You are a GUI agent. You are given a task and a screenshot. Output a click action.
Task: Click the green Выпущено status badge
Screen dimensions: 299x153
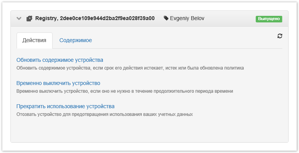click(x=269, y=19)
